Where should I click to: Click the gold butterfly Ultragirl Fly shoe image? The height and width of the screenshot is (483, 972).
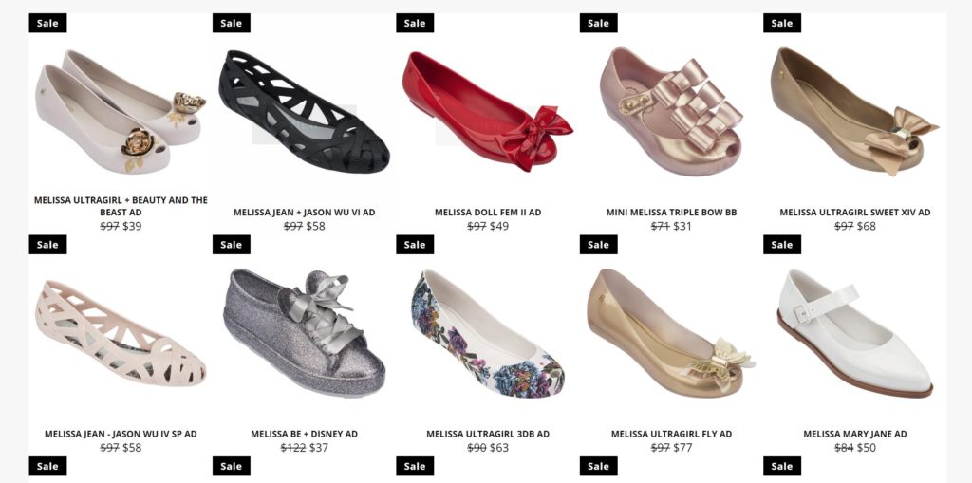[671, 332]
